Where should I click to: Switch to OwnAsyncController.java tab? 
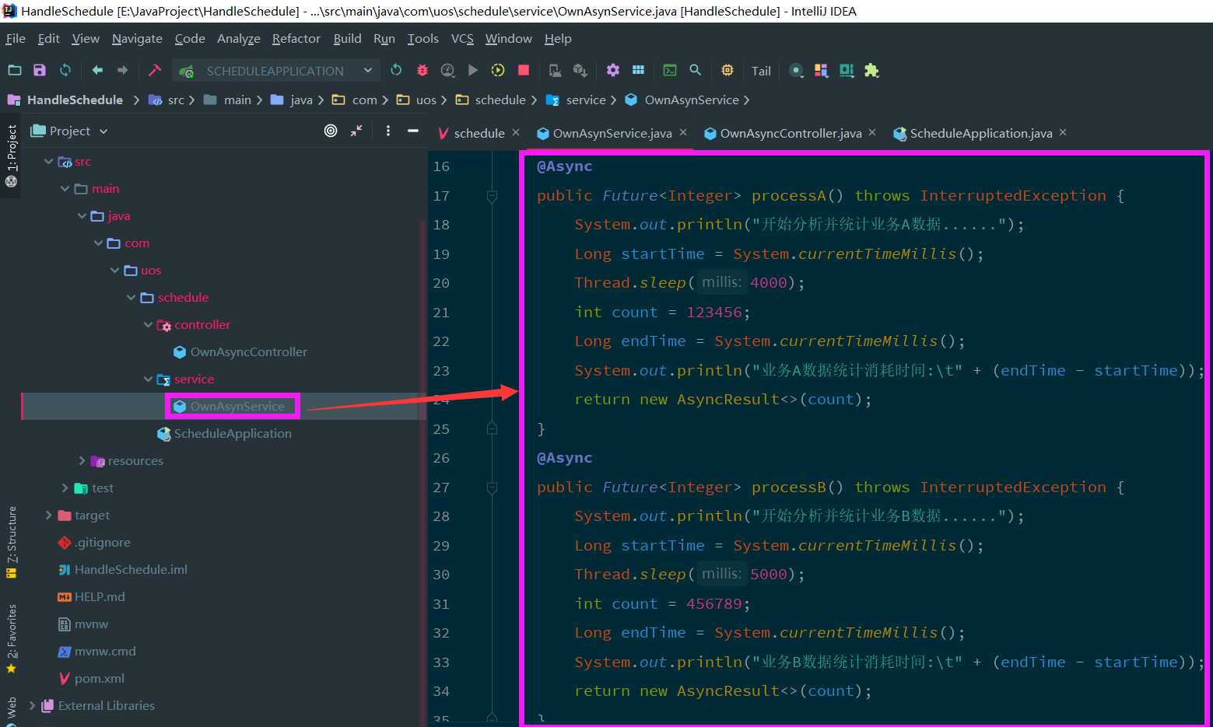pyautogui.click(x=791, y=133)
